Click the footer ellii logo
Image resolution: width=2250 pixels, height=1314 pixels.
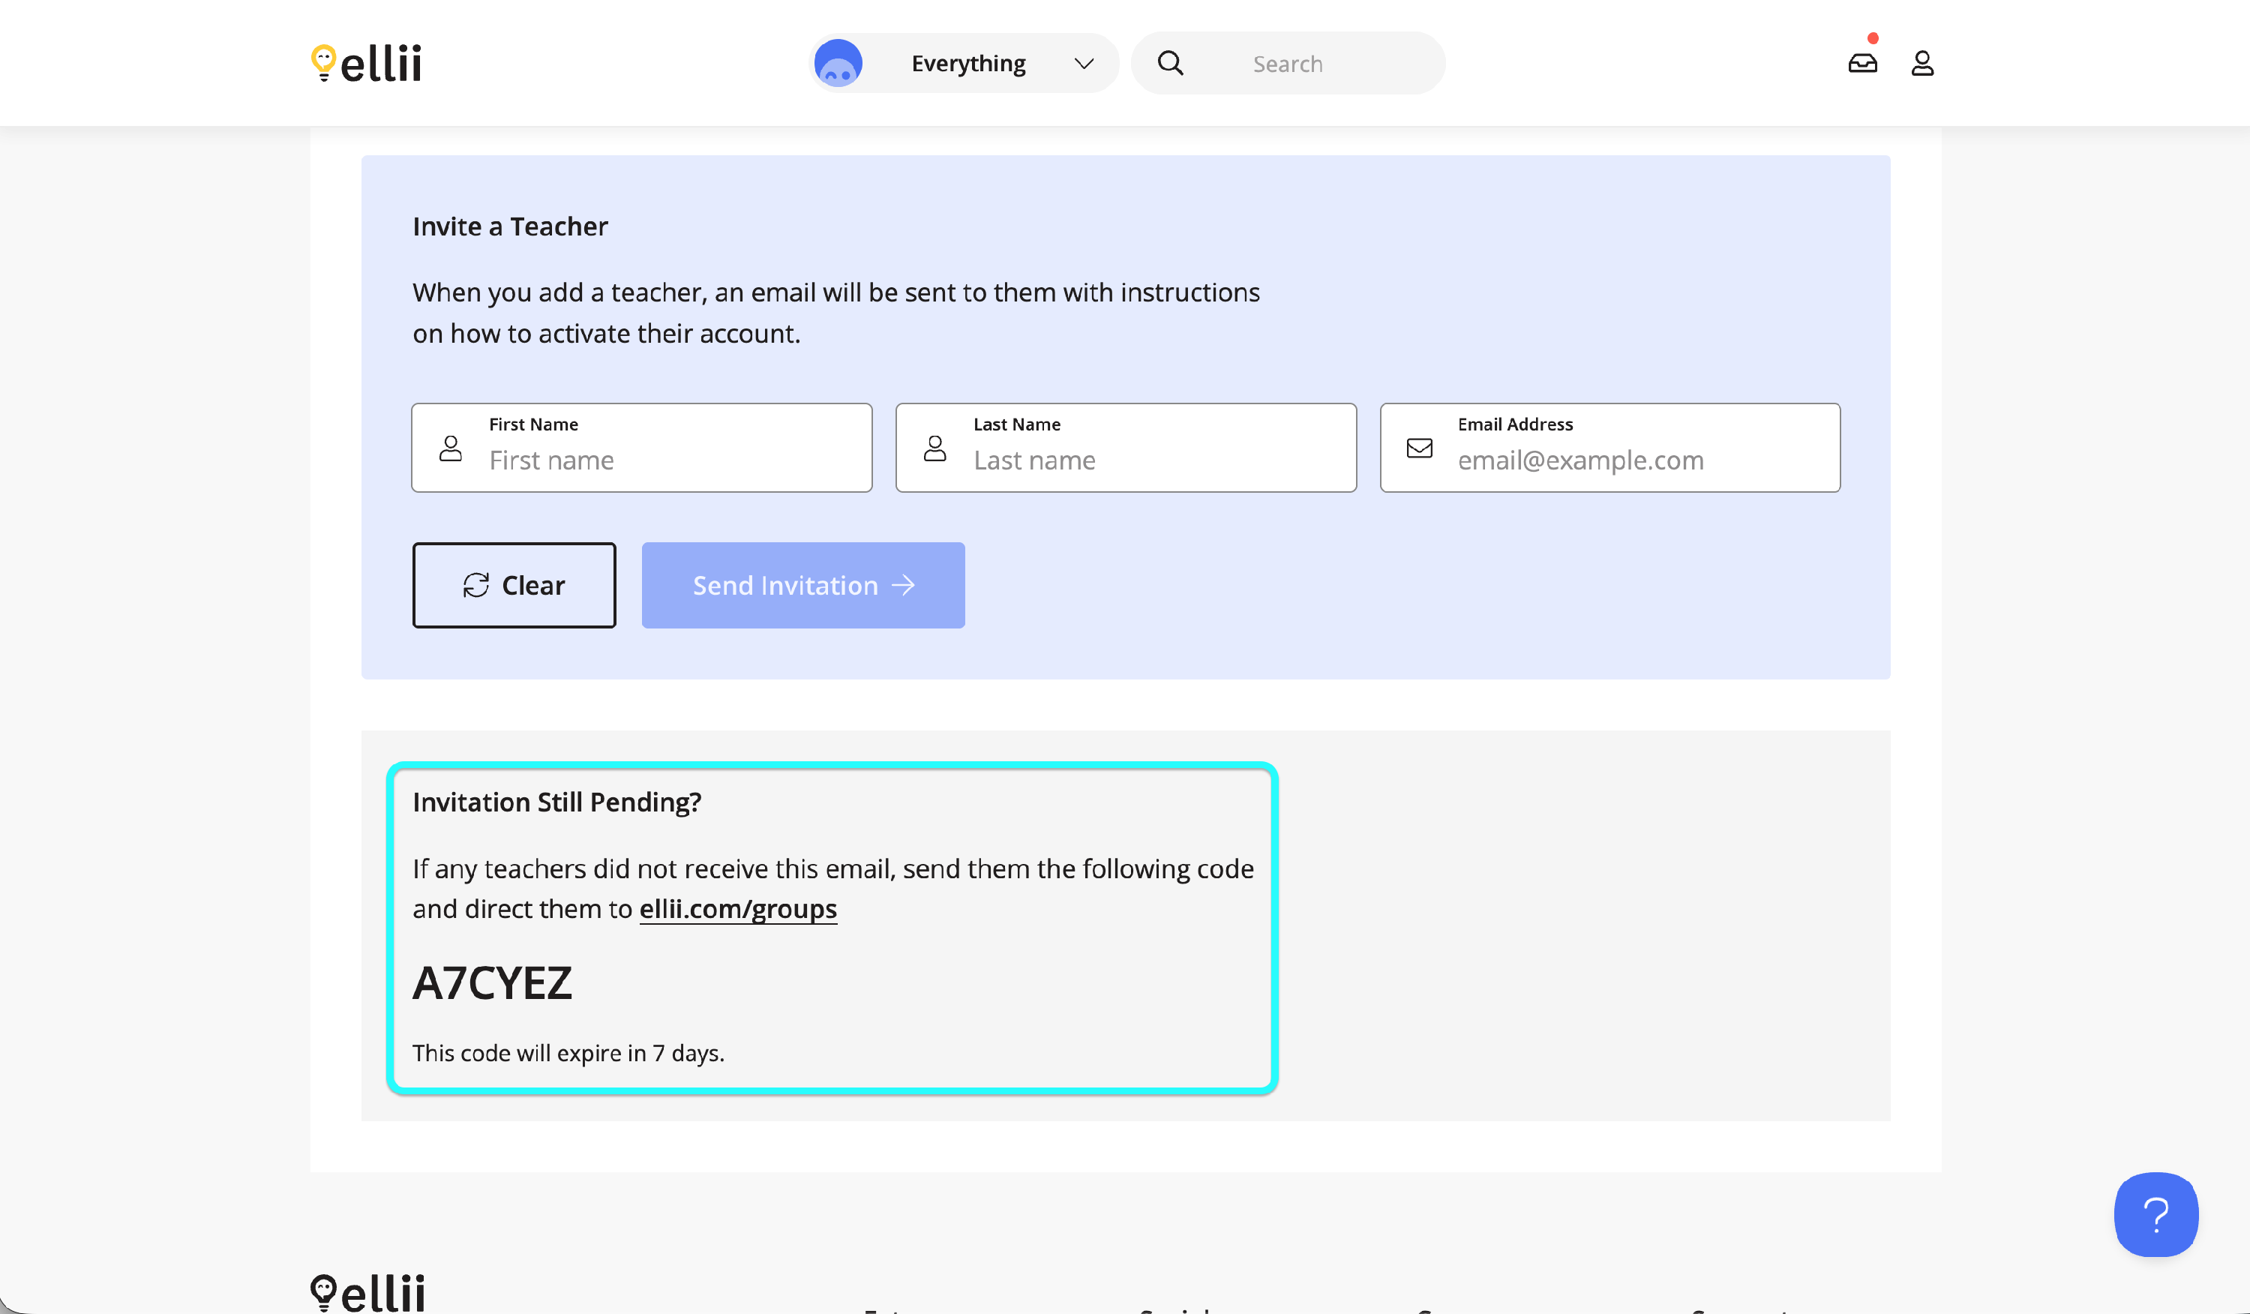pos(367,1292)
